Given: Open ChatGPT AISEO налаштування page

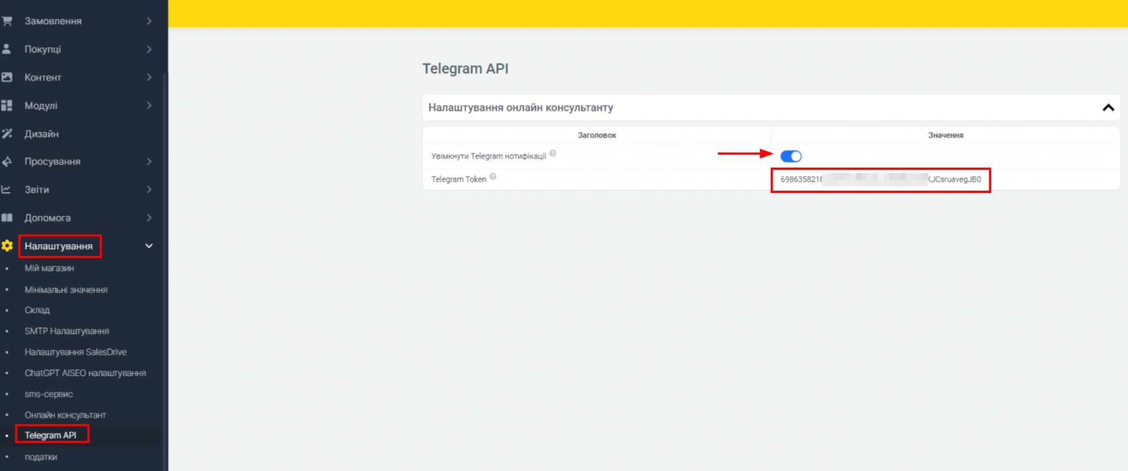Looking at the screenshot, I should pyautogui.click(x=85, y=373).
